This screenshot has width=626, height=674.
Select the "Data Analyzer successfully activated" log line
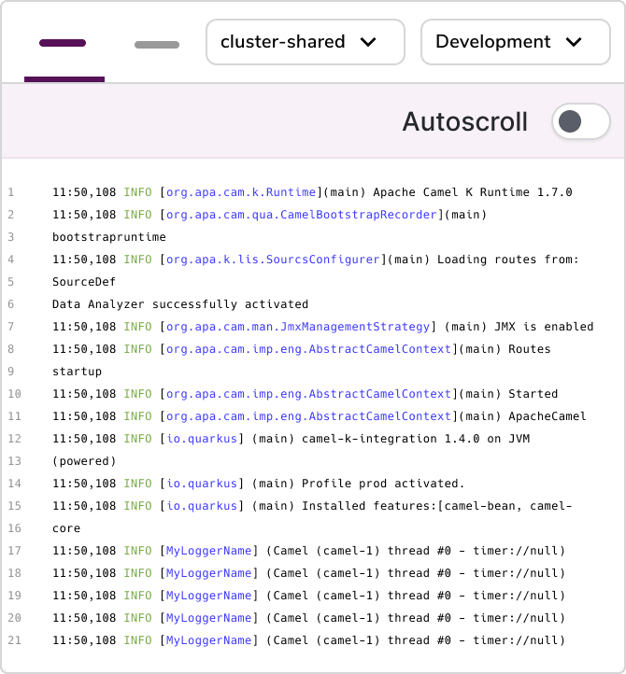[180, 304]
